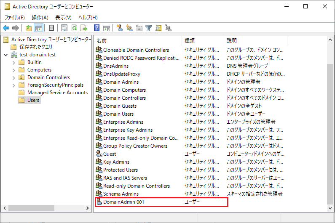This screenshot has width=335, height=223.
Task: Click the DNS 管理者グループ description cell
Action: click(x=247, y=66)
